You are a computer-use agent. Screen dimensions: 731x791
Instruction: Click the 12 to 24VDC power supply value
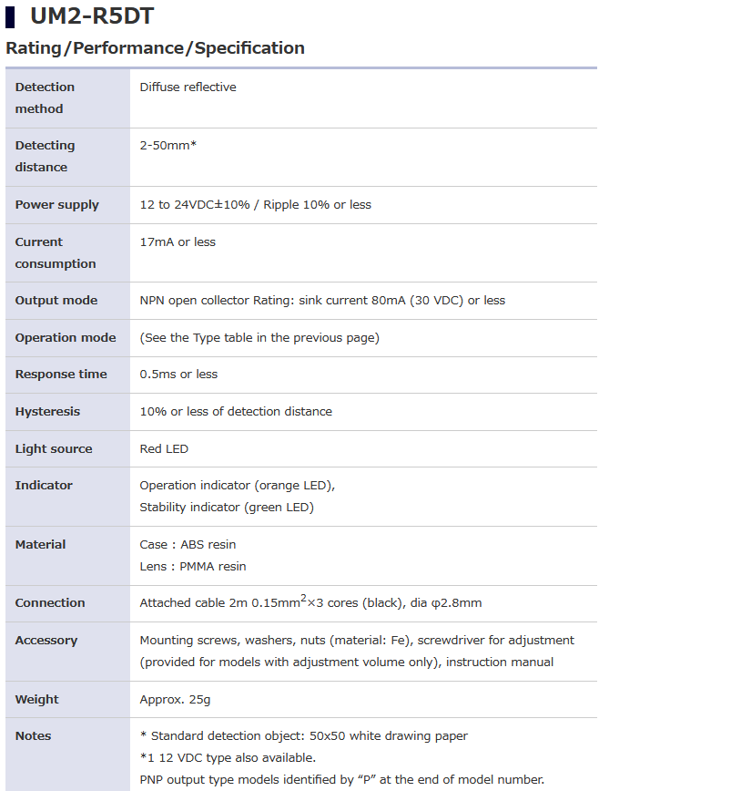pos(255,205)
